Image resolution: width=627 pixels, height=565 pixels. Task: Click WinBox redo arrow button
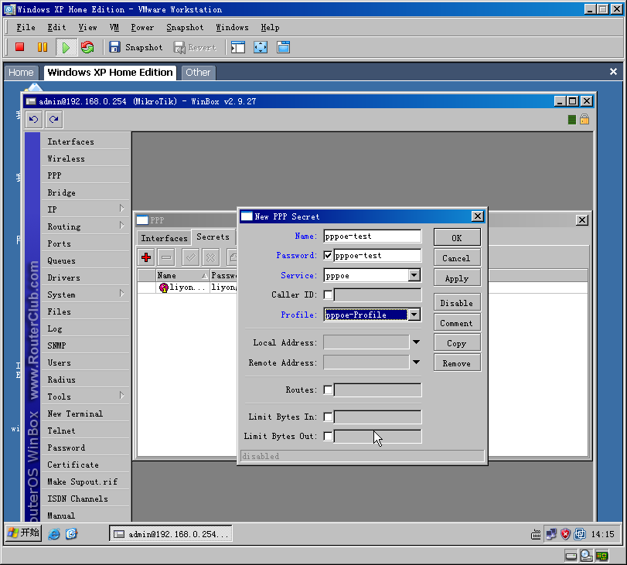click(54, 119)
